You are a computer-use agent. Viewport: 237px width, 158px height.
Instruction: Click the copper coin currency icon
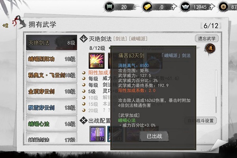click(x=223, y=7)
